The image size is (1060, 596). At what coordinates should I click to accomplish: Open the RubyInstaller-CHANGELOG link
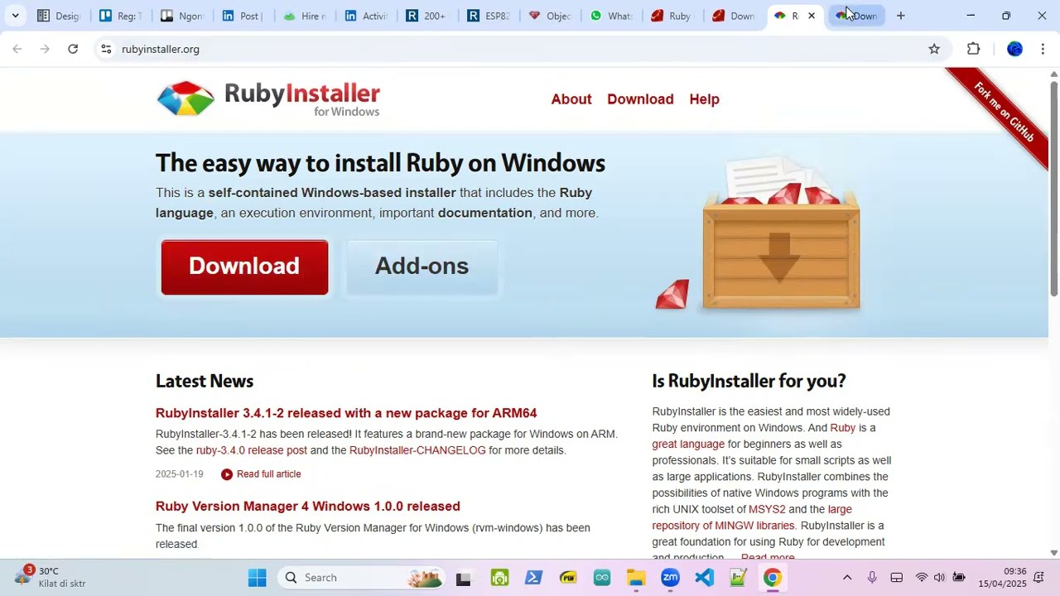pyautogui.click(x=417, y=450)
